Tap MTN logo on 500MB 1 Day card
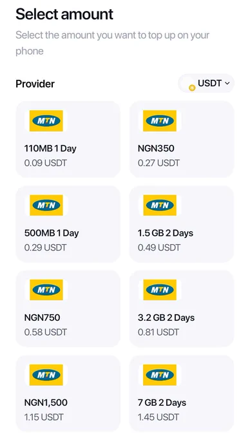The height and width of the screenshot is (438, 250). point(46,205)
